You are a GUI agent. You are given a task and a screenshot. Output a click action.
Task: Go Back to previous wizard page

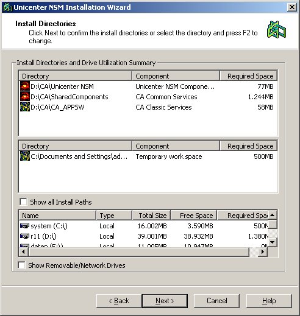[x=119, y=301]
